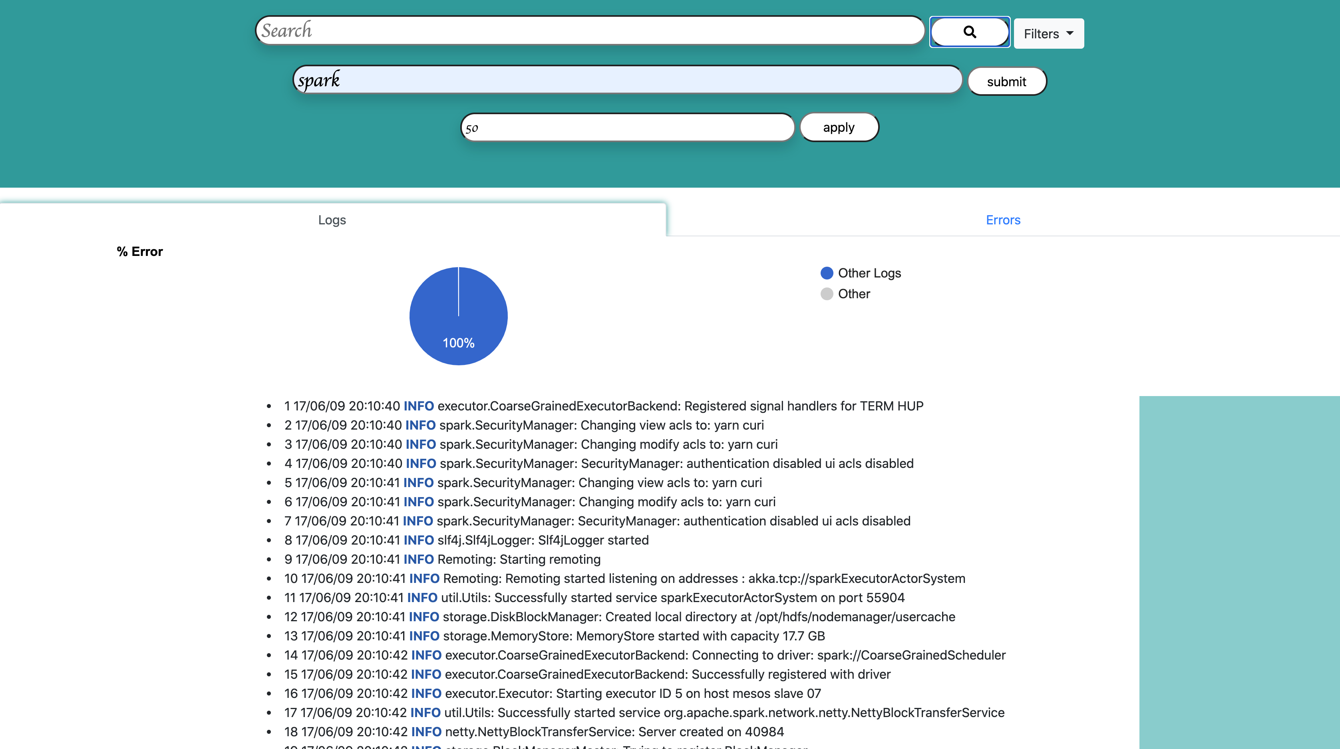The height and width of the screenshot is (749, 1340).
Task: Click the apply button beside the limit field
Action: pos(839,127)
